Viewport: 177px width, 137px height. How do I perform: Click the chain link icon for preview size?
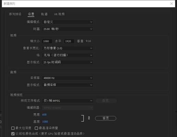click(89, 118)
